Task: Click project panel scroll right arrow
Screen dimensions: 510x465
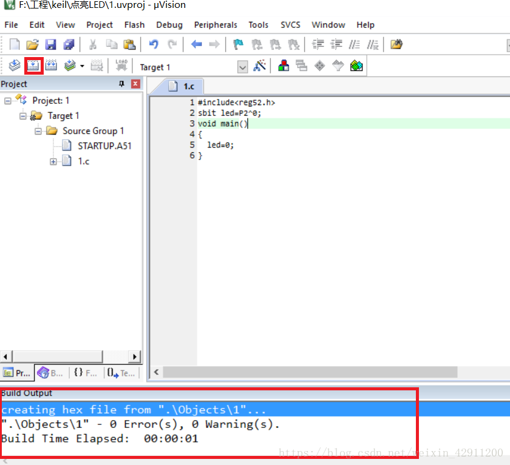Action: click(x=135, y=357)
